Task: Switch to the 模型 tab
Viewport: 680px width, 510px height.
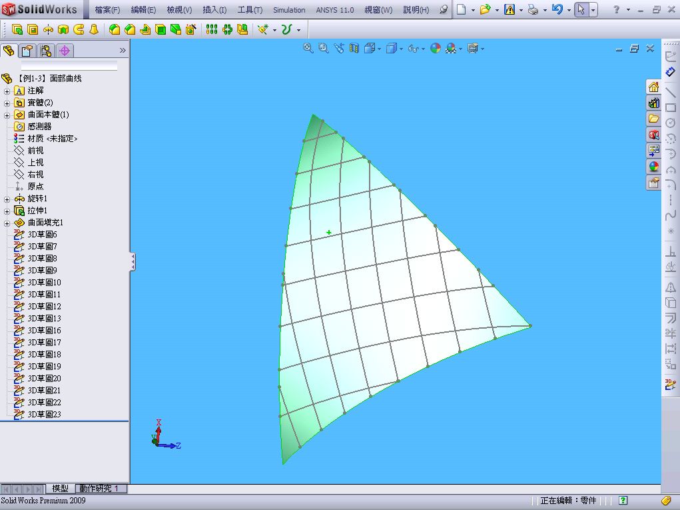Action: (x=60, y=488)
